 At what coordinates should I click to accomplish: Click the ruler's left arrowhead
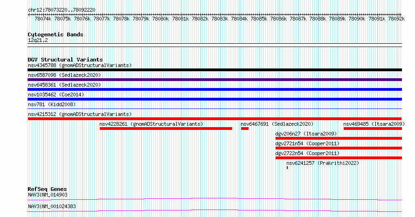29,14
